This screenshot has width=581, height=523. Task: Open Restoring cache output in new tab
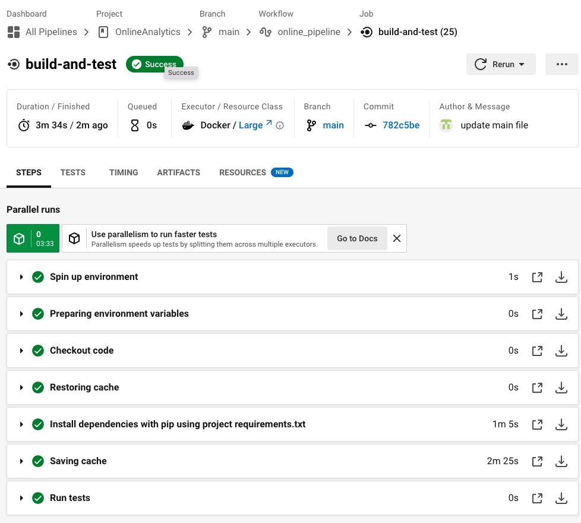click(537, 387)
